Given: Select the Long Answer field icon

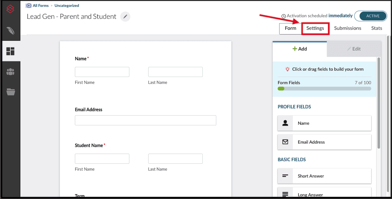Looking at the screenshot, I should click(x=285, y=194).
